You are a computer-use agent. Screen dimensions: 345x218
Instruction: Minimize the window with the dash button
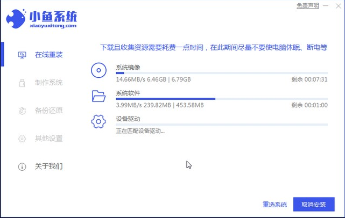[326, 6]
